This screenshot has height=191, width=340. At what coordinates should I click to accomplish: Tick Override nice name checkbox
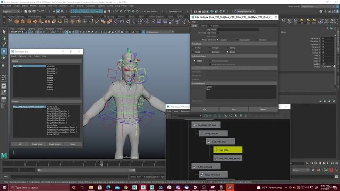218,33
